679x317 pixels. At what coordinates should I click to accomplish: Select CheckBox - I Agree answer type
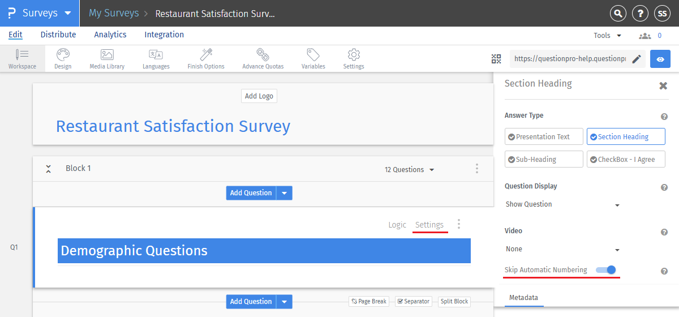(x=626, y=159)
